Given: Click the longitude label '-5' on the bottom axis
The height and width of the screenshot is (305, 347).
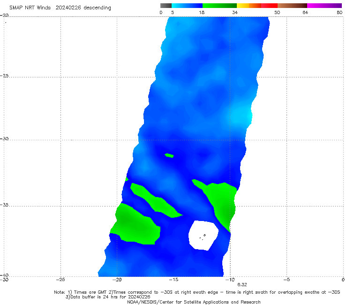Looking at the screenshot, I should [x=287, y=280].
